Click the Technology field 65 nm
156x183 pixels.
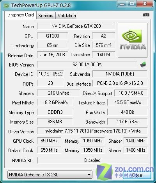click(52, 45)
